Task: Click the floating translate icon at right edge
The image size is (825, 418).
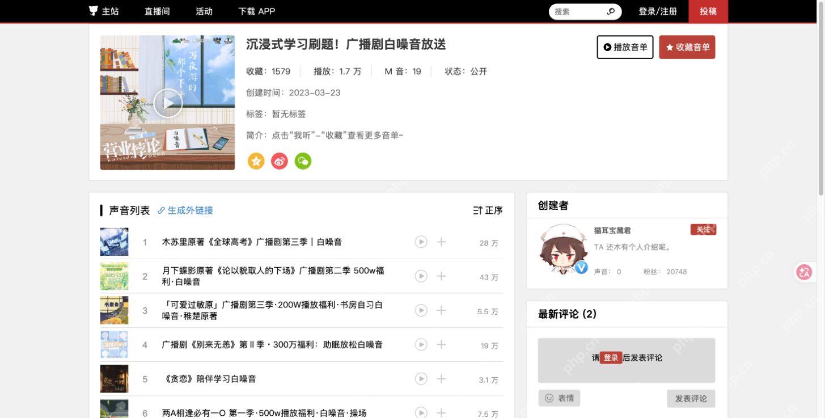Action: pos(804,272)
